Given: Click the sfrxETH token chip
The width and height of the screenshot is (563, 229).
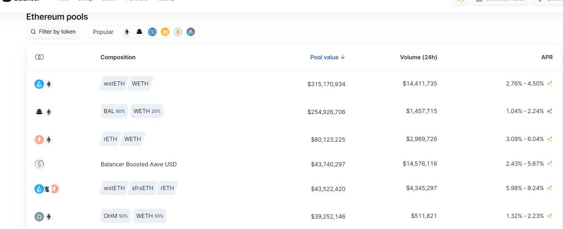Looking at the screenshot, I should pos(142,188).
